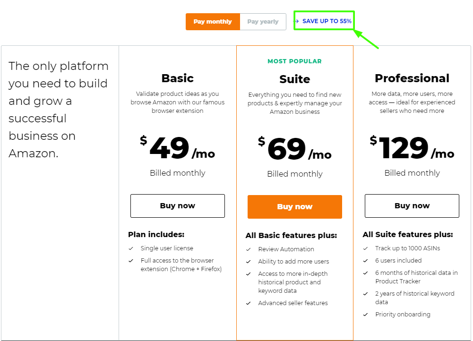This screenshot has height=341, width=473.
Task: Buy the Professional plan now
Action: [x=412, y=206]
